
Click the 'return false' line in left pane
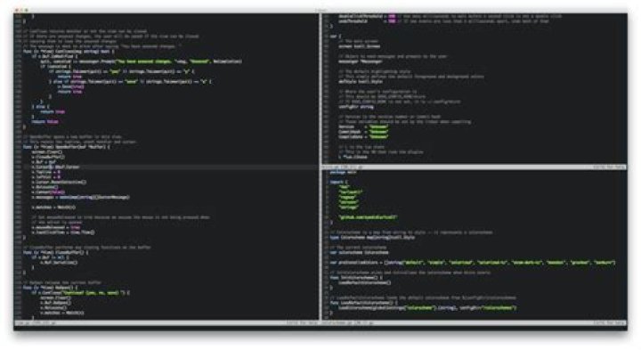coord(45,121)
